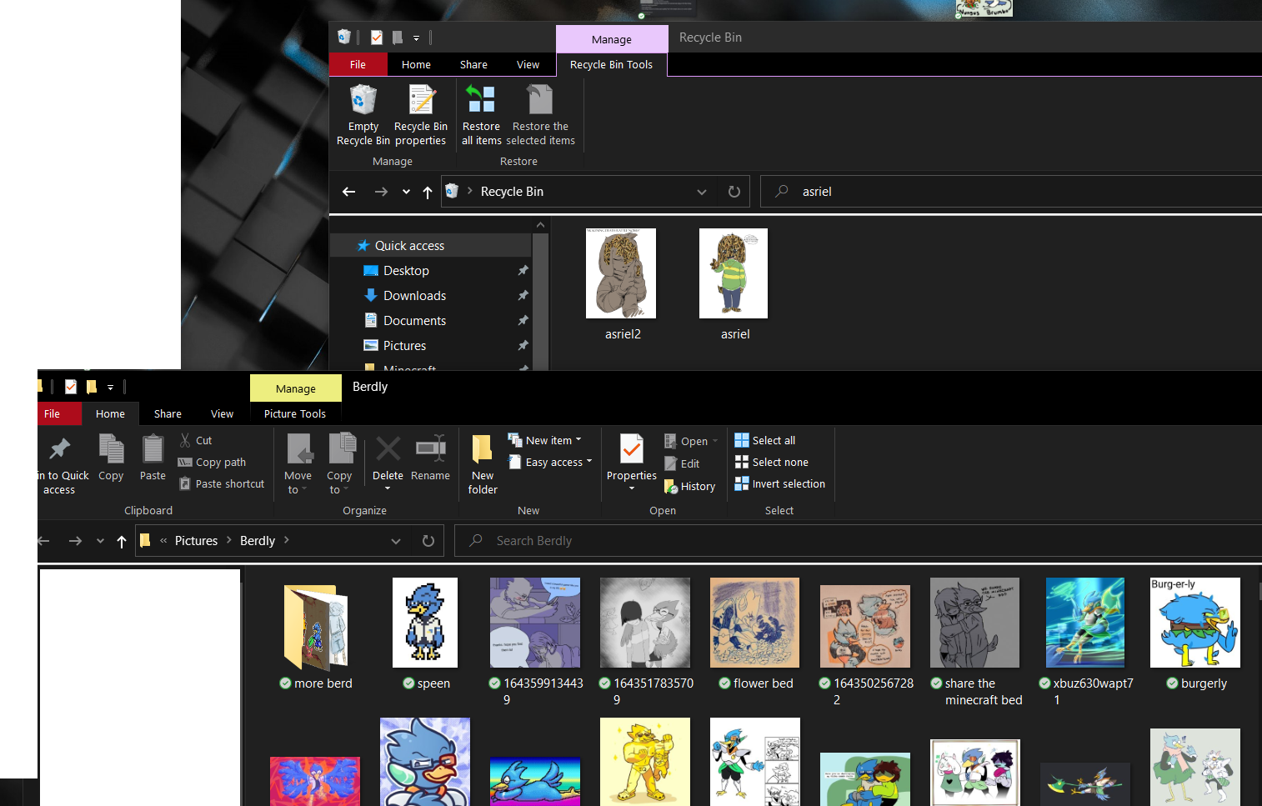This screenshot has width=1262, height=806.
Task: Open Copy to dropdown
Action: (x=339, y=464)
